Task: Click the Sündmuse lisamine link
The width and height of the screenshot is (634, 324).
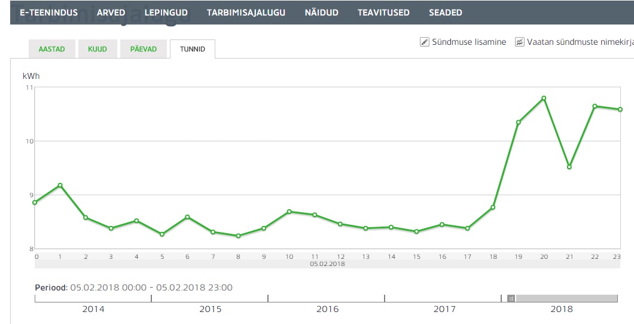Action: [x=469, y=42]
